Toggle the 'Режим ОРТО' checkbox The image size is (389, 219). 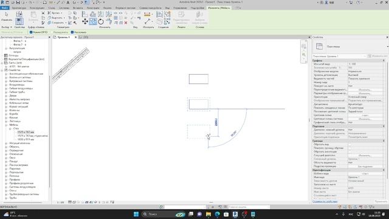click(31, 32)
